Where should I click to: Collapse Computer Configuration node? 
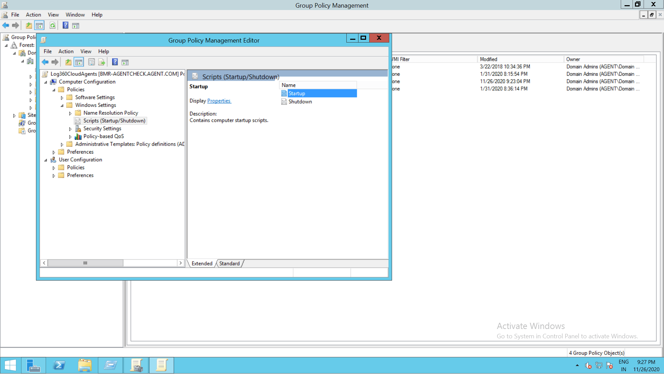[46, 82]
